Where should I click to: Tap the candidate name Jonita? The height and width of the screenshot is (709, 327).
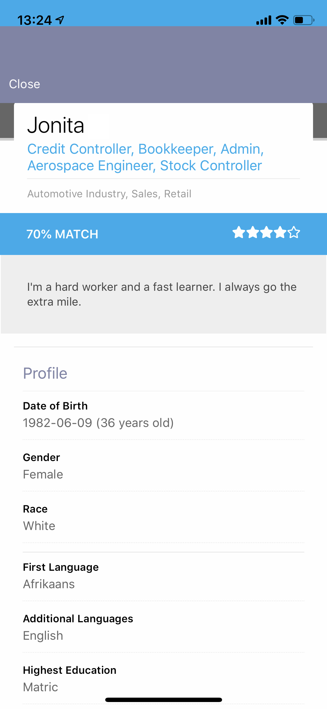point(56,125)
